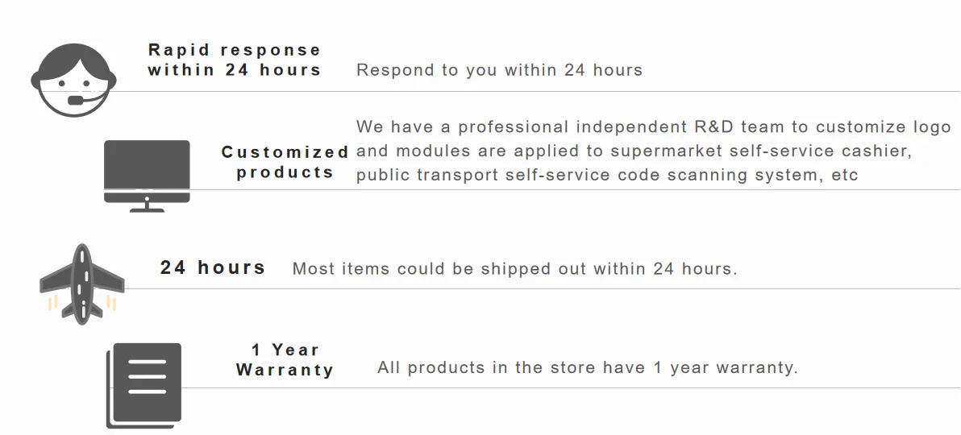Click the right exhaust flame under the airplane

(110, 303)
